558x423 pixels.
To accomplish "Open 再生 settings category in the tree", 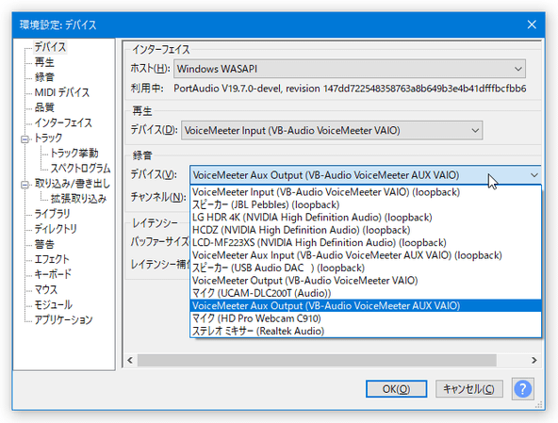I will click(x=44, y=62).
